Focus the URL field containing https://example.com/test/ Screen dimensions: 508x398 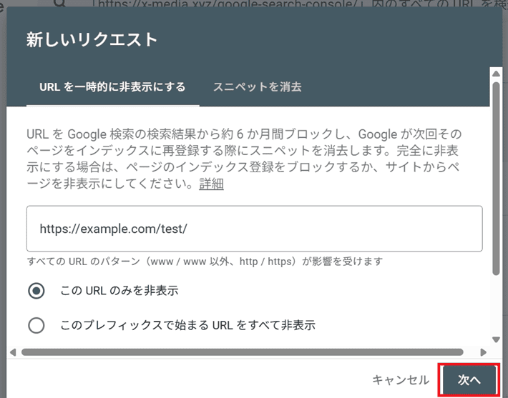point(254,229)
